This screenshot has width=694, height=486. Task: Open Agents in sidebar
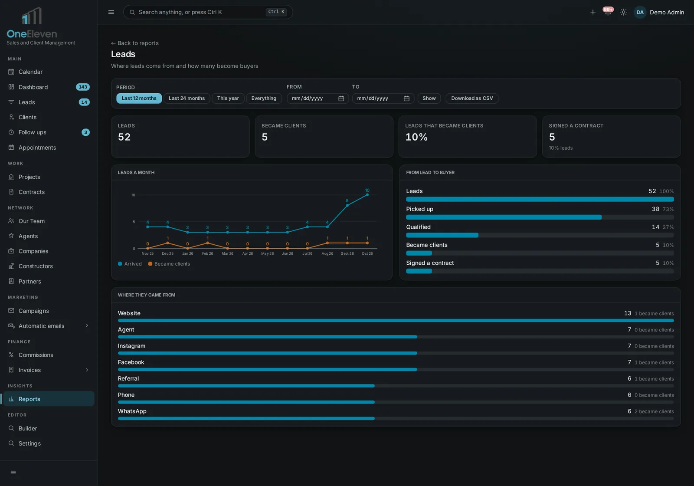(48, 236)
